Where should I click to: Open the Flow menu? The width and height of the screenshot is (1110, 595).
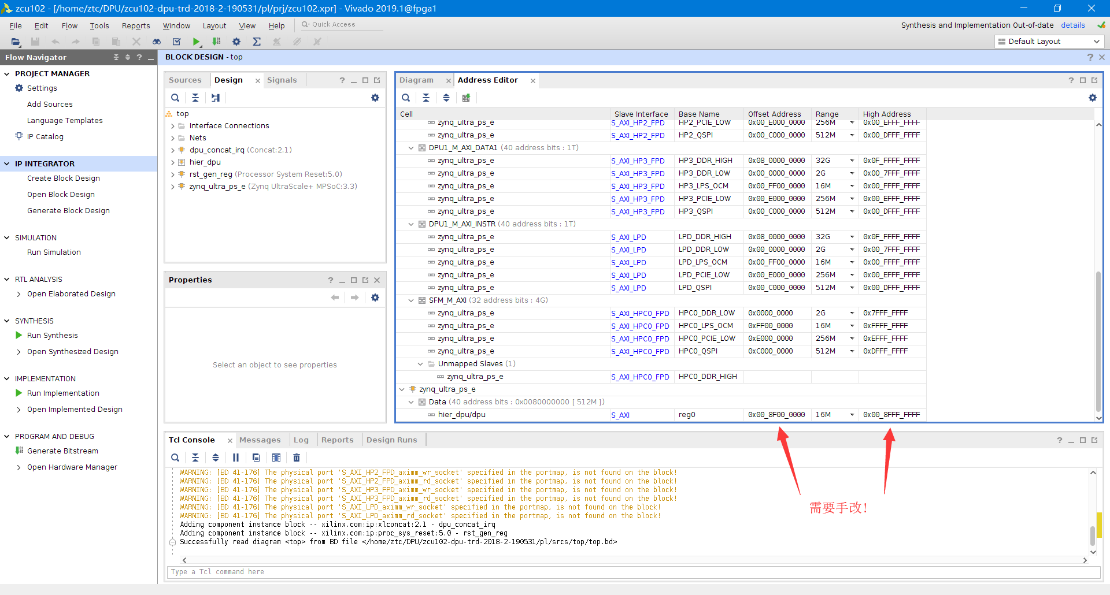69,26
